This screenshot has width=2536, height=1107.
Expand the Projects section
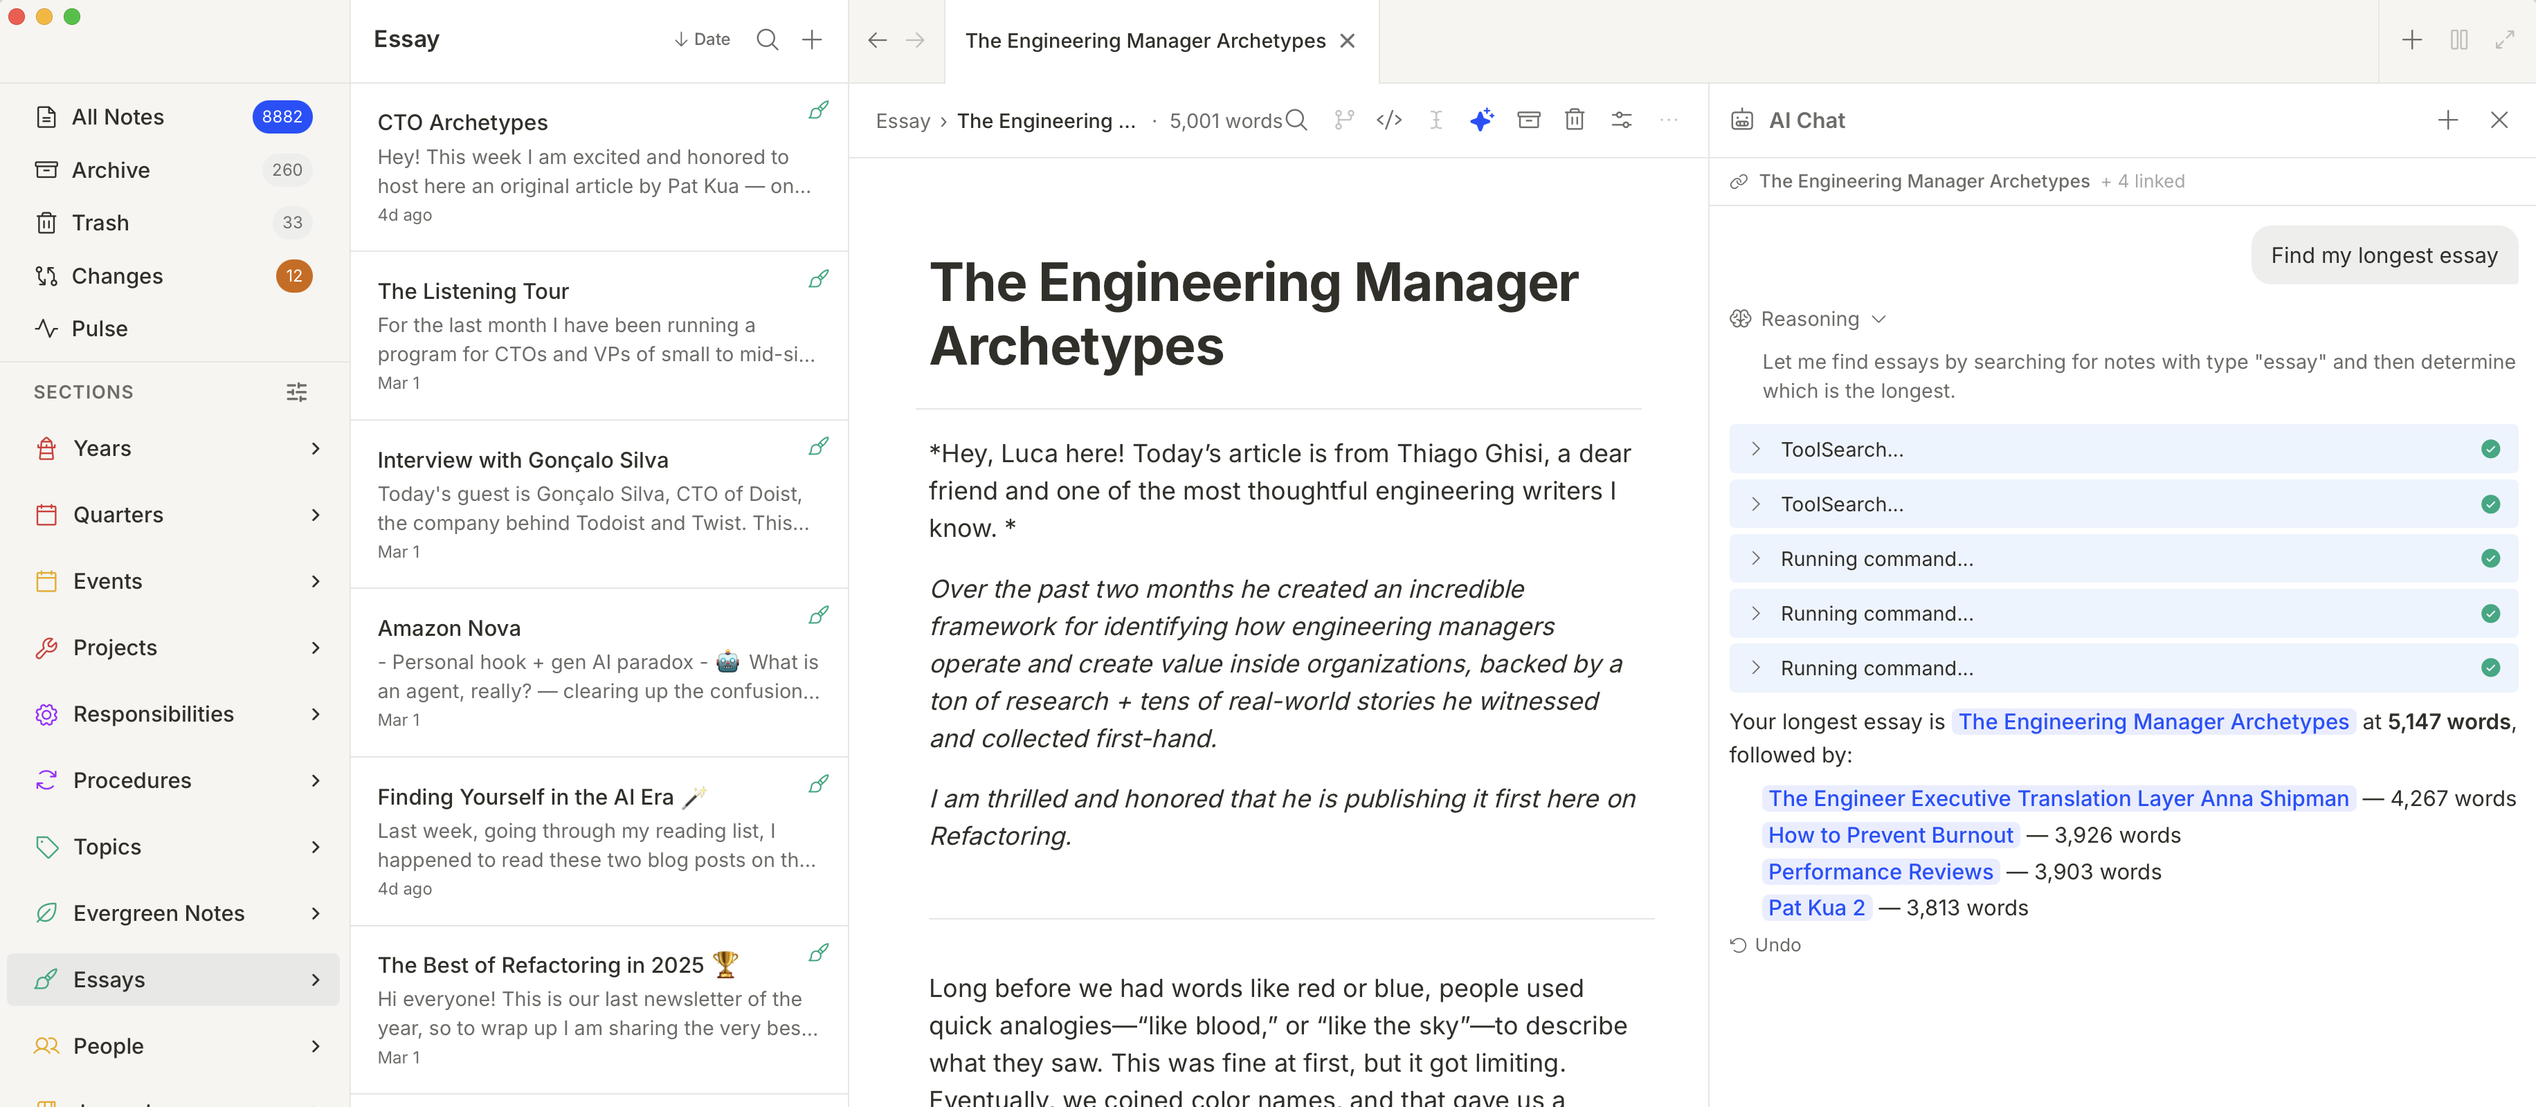click(315, 648)
